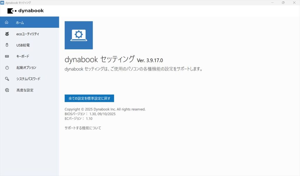
Task: Click the key icon for system password
Action: 7,79
